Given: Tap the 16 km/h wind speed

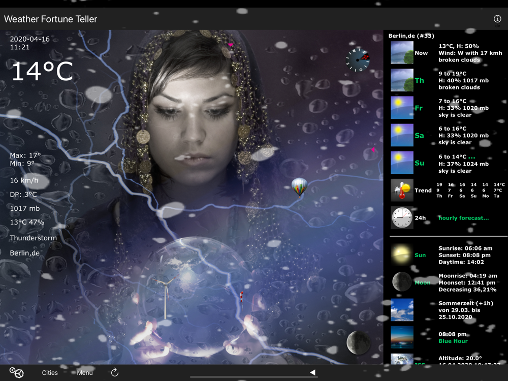Looking at the screenshot, I should (24, 180).
